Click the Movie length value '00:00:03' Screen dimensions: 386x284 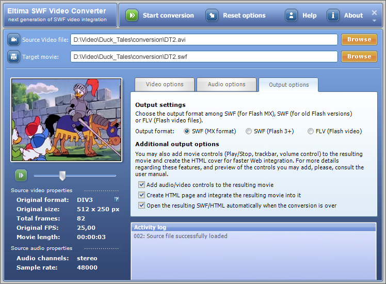click(91, 237)
